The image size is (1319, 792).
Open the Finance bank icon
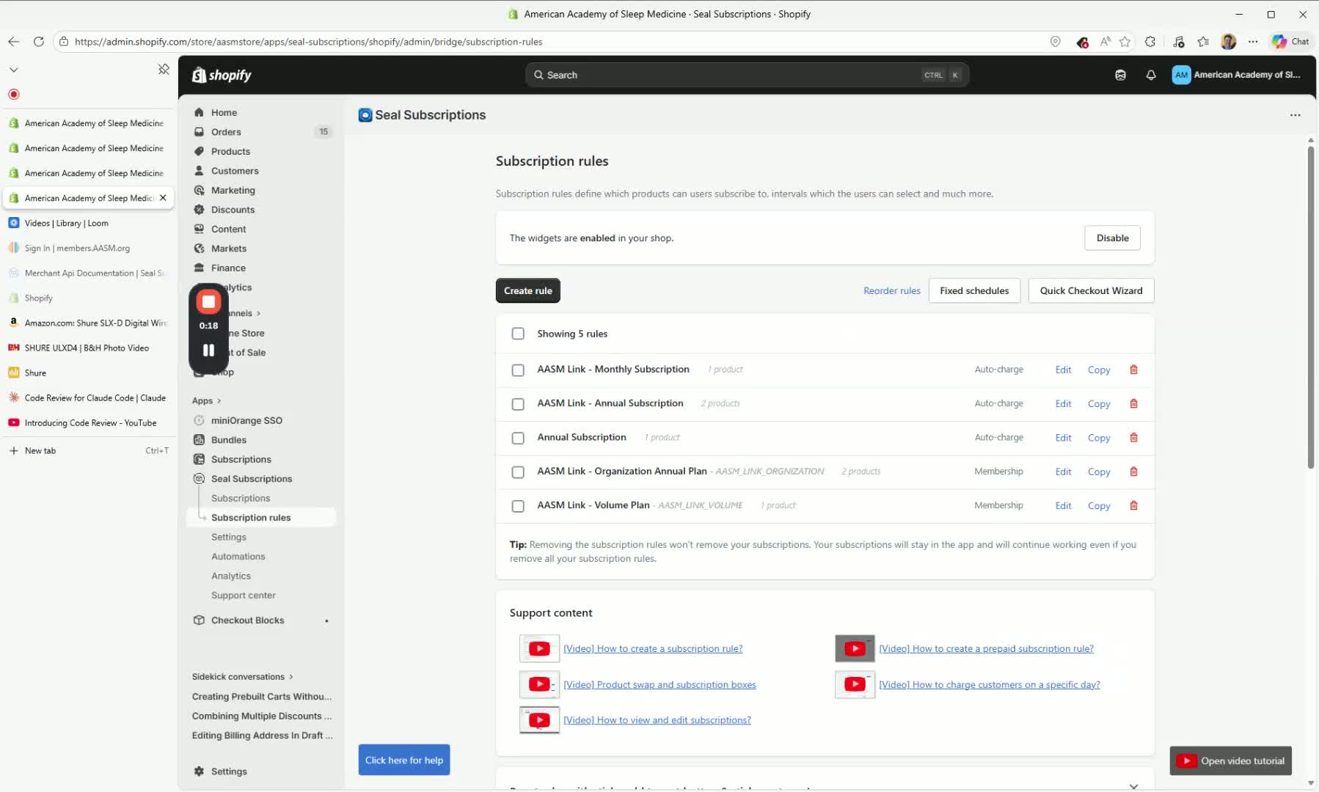tap(199, 268)
